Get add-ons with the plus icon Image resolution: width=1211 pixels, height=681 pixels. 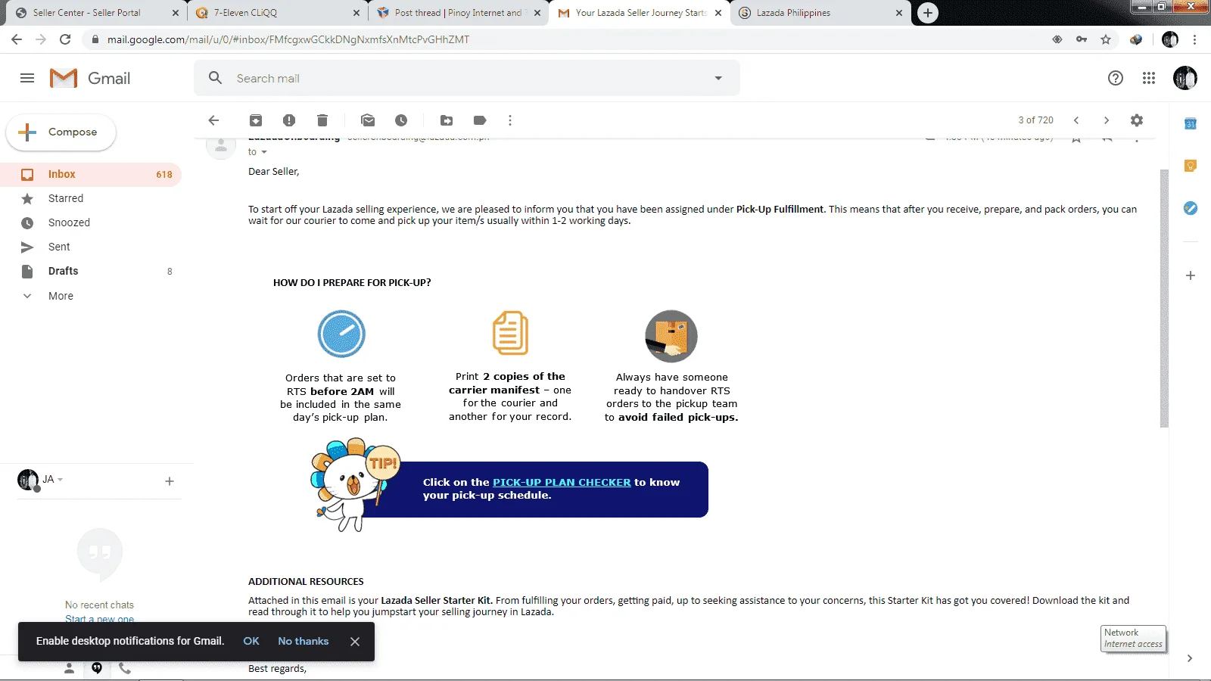click(x=1191, y=275)
